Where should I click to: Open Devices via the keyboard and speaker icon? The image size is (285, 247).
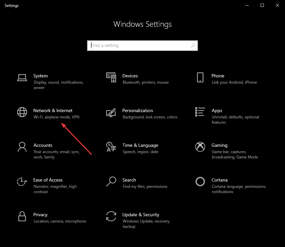(111, 78)
